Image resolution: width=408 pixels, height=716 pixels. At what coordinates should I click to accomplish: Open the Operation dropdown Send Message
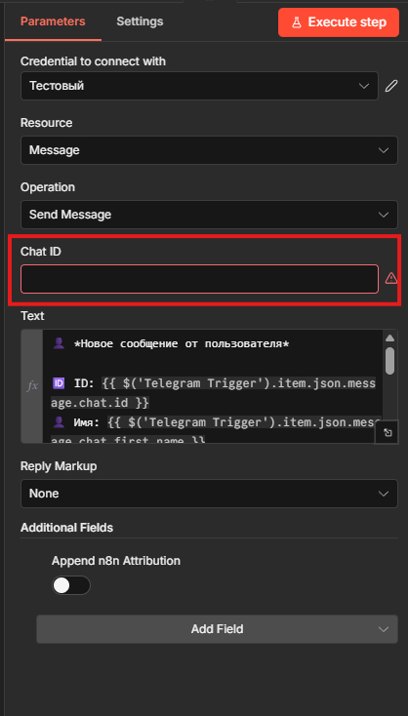click(209, 215)
